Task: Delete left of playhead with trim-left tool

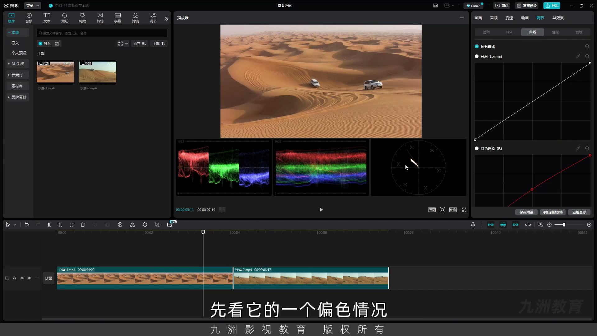Action: point(60,225)
